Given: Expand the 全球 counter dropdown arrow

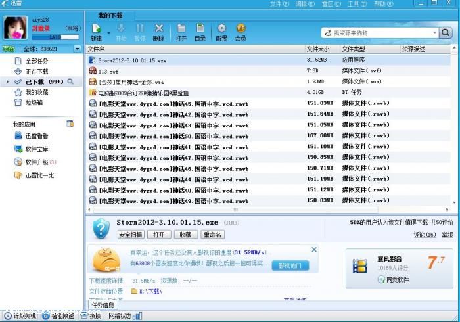Looking at the screenshot, I should 77,49.
